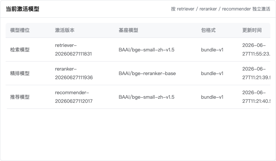276x161 pixels.
Task: Click BAAI/bge-small-zh-v1.5 in 检索模型 row
Action: 146,50
